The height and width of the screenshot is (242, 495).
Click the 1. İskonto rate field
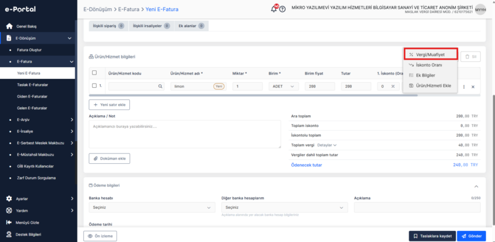[x=388, y=86]
